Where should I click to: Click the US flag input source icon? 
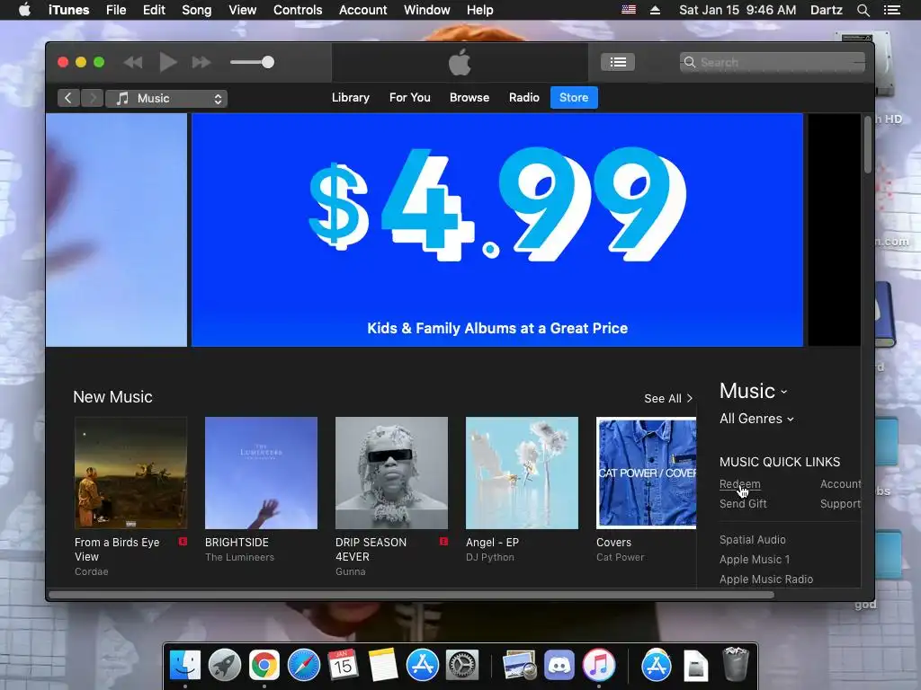pos(629,9)
